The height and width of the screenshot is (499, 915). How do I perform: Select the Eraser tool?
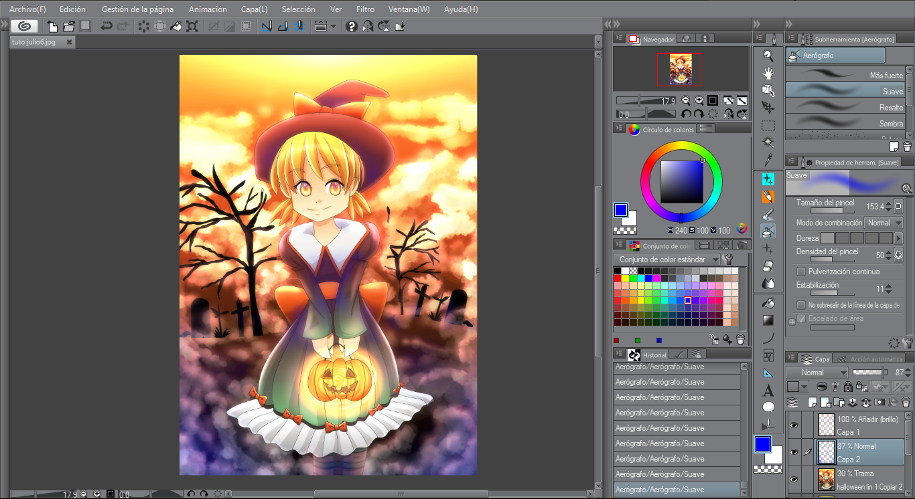pyautogui.click(x=768, y=266)
